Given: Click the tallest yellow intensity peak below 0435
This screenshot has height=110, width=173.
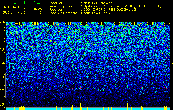Looking at the screenshot, I should coord(80,106).
